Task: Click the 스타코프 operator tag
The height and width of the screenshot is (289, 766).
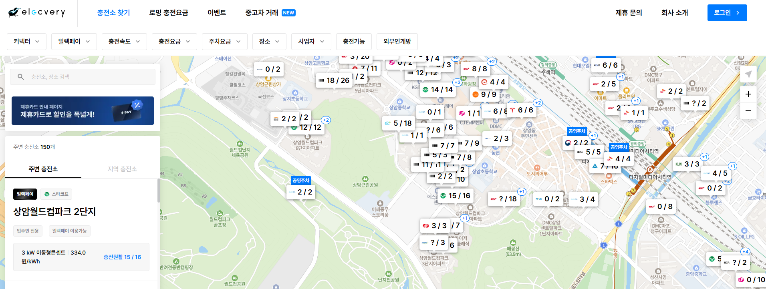Action: pyautogui.click(x=56, y=194)
